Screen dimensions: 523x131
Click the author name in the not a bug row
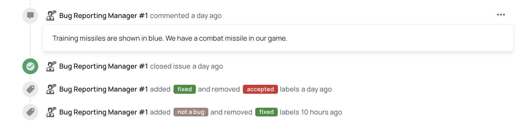tap(104, 112)
